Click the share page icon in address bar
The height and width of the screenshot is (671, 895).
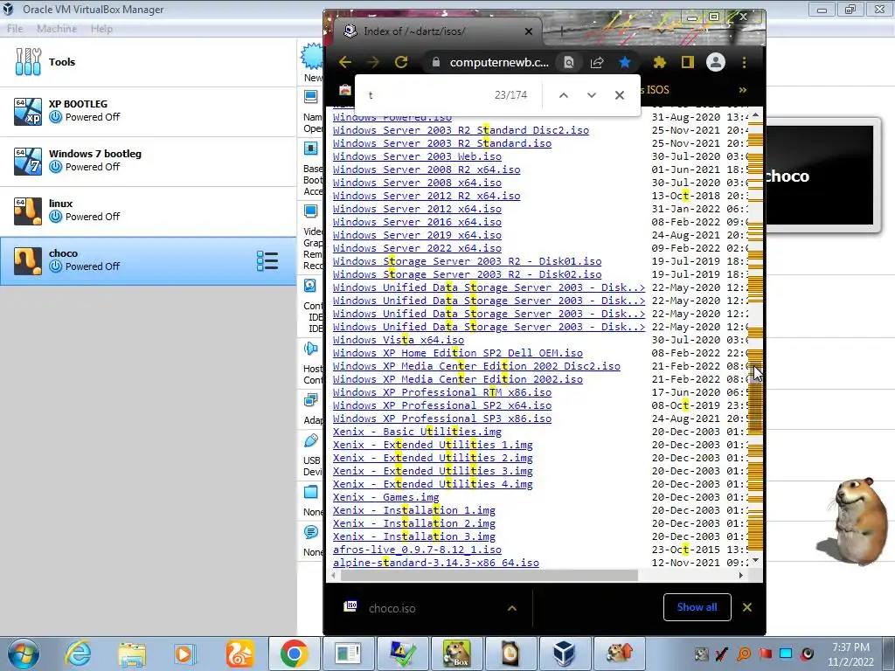(x=597, y=62)
